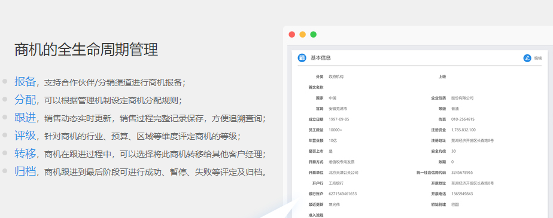553x218 pixels.
Task: Click the blue 归档 keyword
Action: (x=25, y=171)
